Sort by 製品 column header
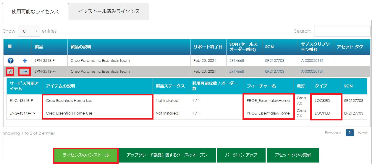 (50, 47)
